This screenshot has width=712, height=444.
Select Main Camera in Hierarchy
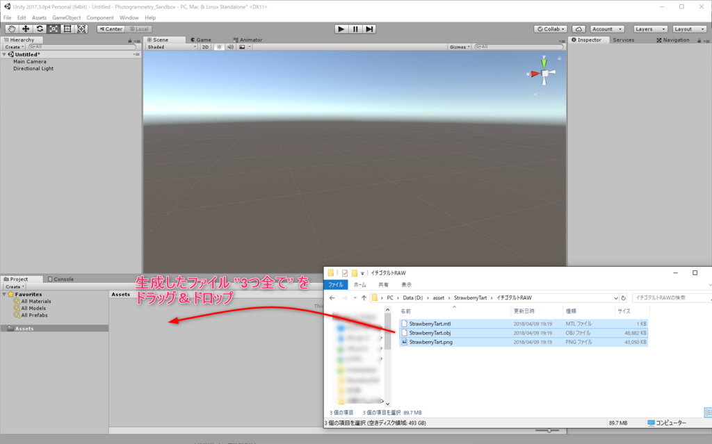click(x=29, y=62)
